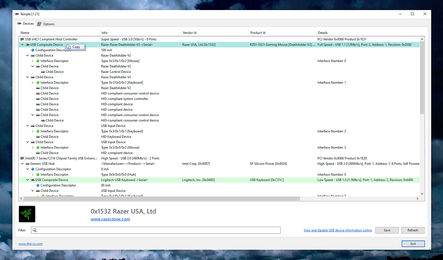Screen dimensions: 443x260
Task: Select 'HID-compliant system controller' info cell
Action: pyautogui.click(x=125, y=99)
